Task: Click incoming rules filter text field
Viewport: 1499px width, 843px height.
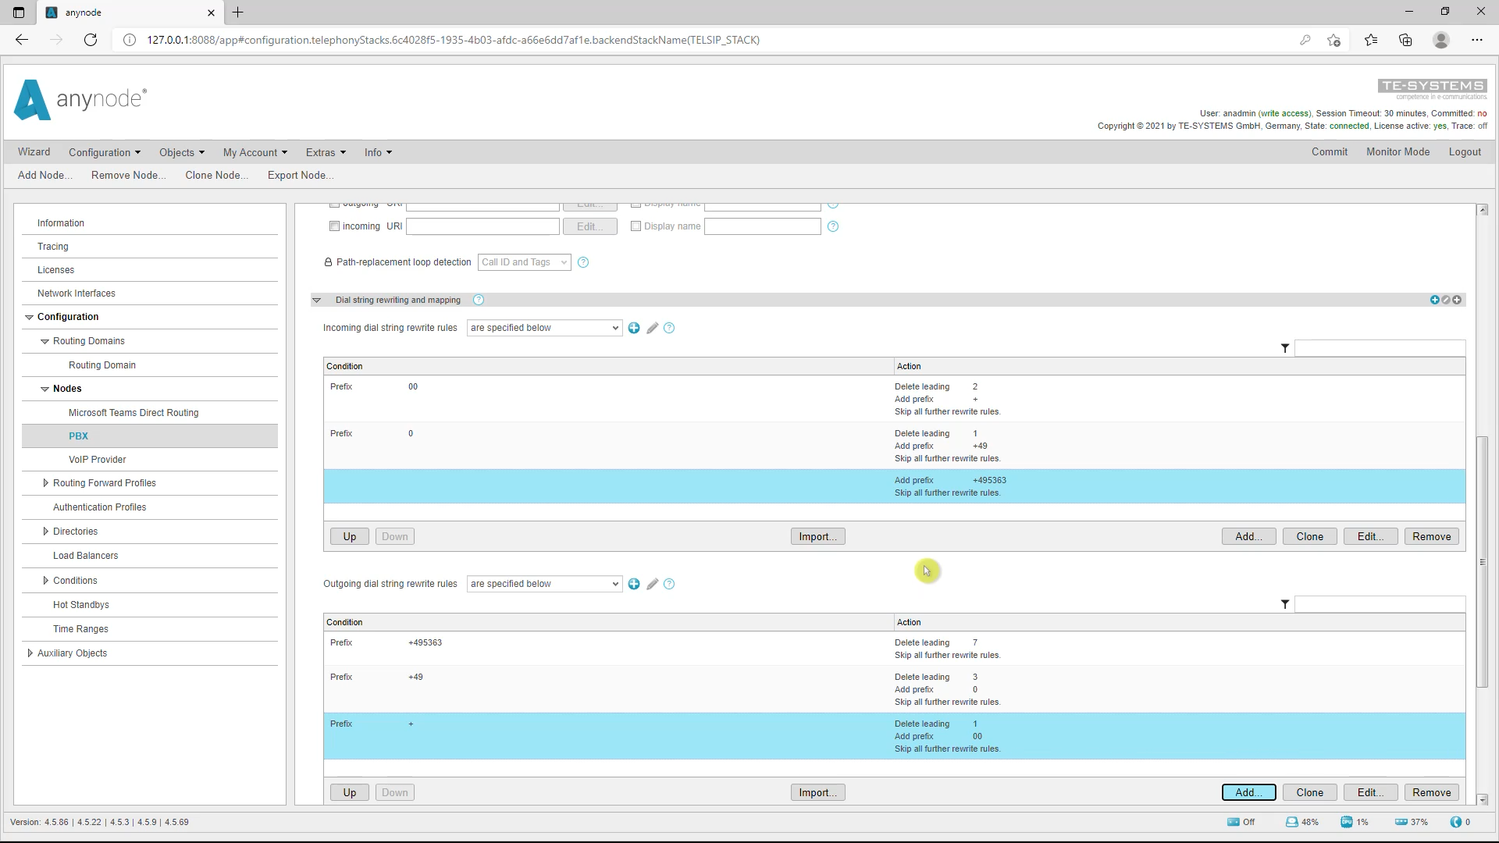Action: pos(1380,348)
